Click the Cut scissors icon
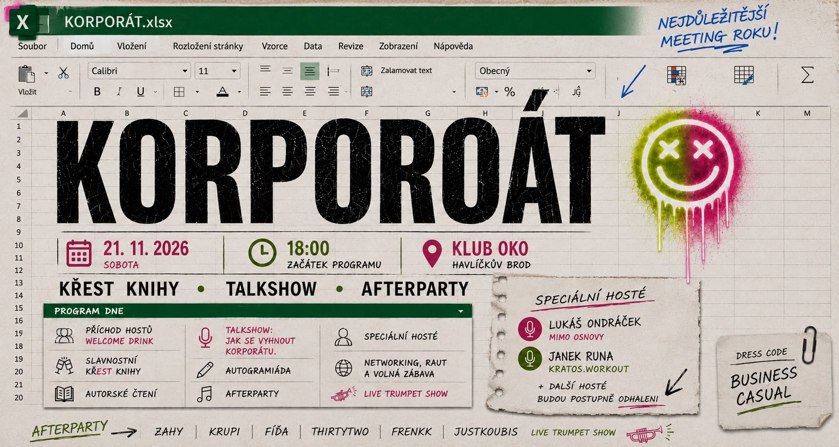 click(63, 73)
